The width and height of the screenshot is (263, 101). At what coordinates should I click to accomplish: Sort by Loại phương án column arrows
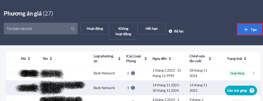coord(119,59)
